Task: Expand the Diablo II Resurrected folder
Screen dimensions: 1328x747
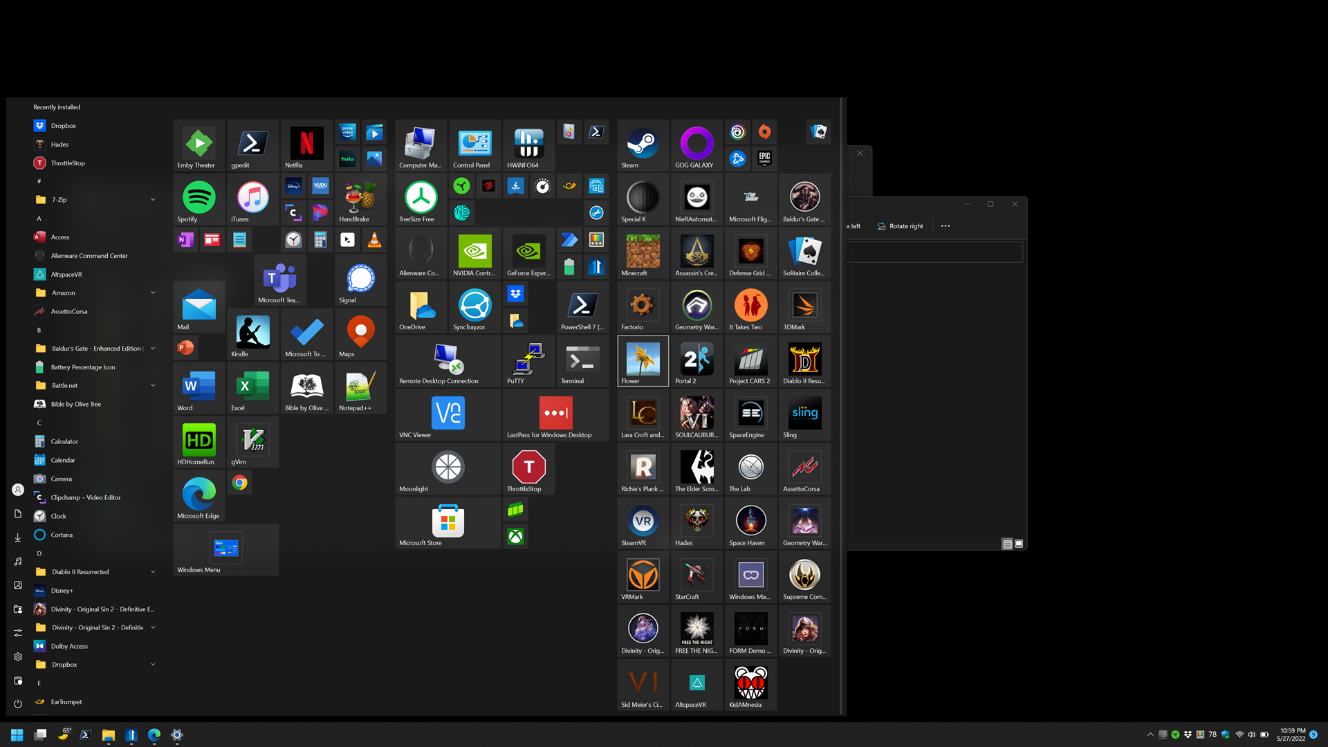Action: 95,572
